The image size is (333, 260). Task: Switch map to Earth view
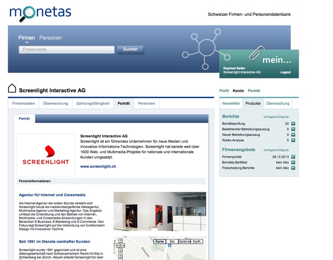197,241
